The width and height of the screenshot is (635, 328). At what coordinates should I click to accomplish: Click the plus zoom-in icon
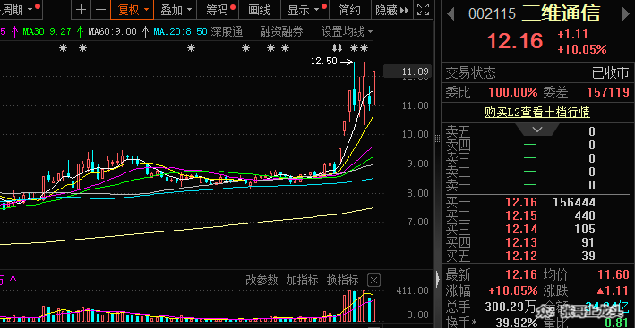point(81,10)
